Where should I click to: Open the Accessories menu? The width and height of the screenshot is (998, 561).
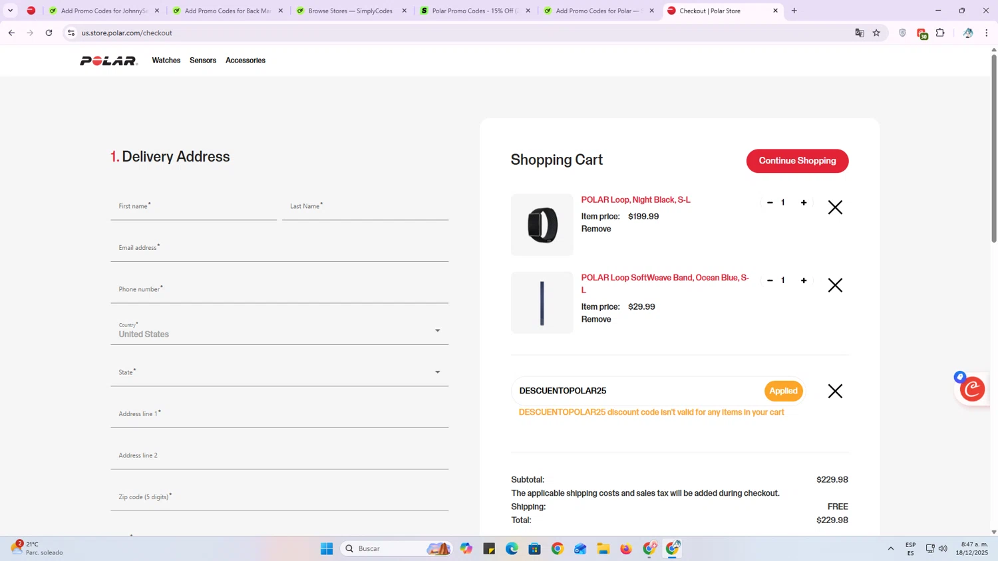click(x=246, y=60)
